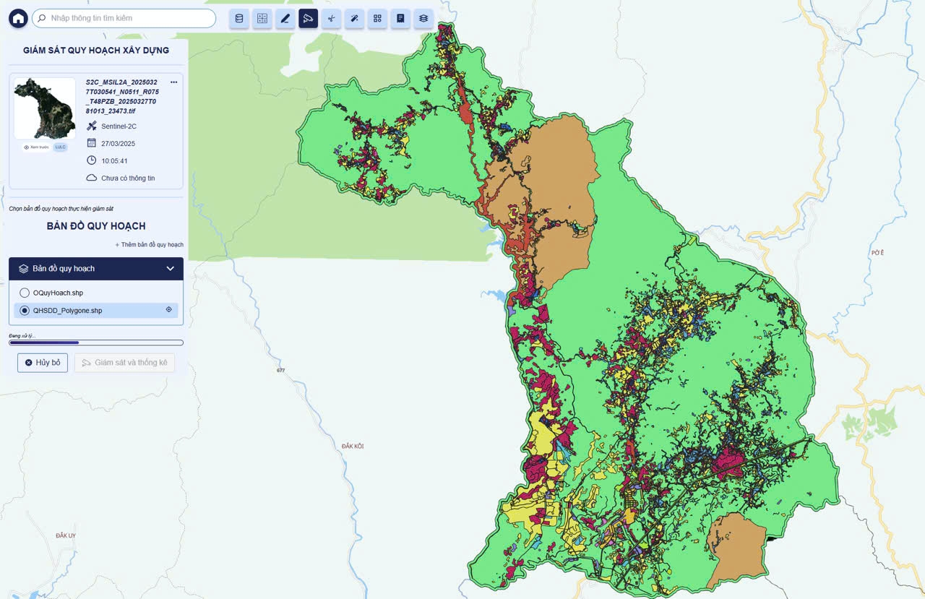The height and width of the screenshot is (599, 925).
Task: Open three-dot menu for satellite image
Action: [x=173, y=82]
